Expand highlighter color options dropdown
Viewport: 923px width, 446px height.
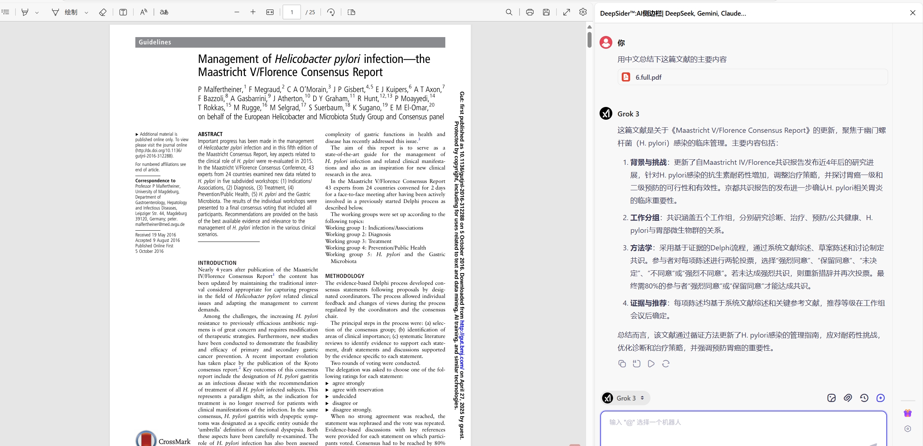coord(37,12)
